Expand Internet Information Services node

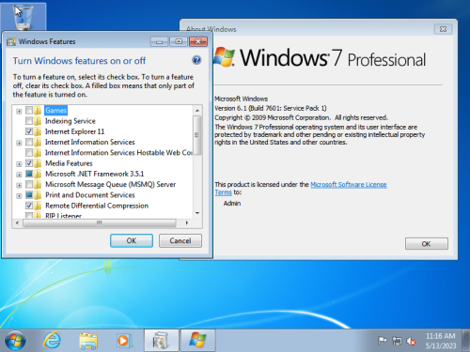click(x=19, y=143)
